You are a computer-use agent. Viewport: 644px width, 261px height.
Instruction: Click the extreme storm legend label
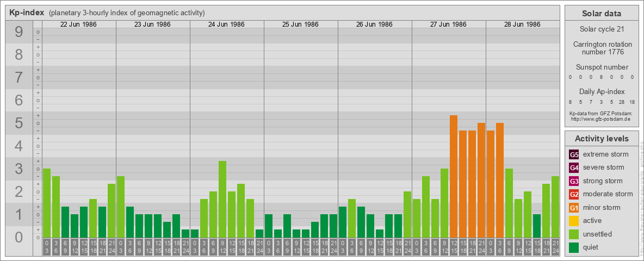point(606,154)
